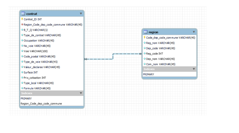239x133 pixels.
Task: Click the No_voie column diamond icon
Action: point(22,46)
